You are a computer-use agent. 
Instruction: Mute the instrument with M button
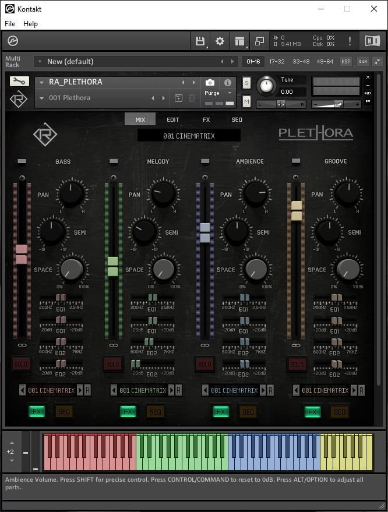(246, 102)
